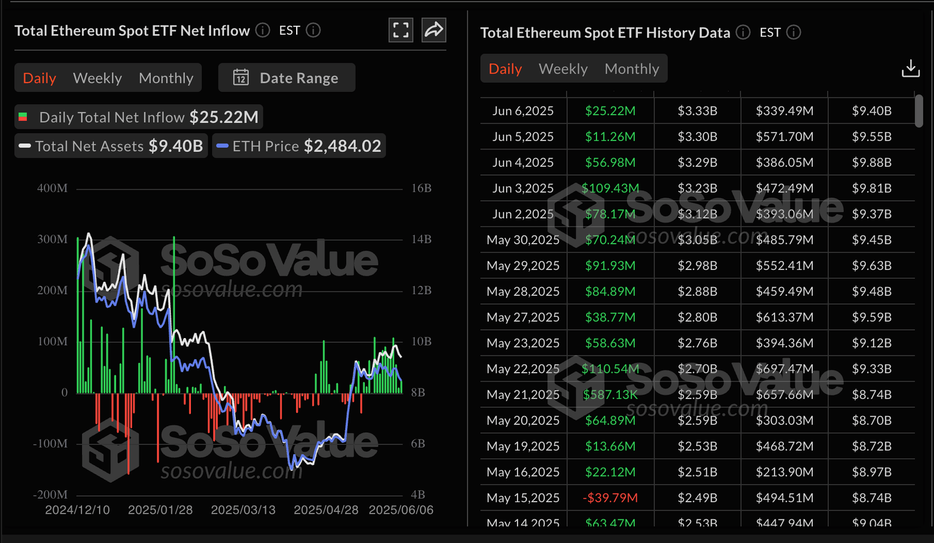The width and height of the screenshot is (934, 543).
Task: Switch chart to Weekly view
Action: [x=97, y=78]
